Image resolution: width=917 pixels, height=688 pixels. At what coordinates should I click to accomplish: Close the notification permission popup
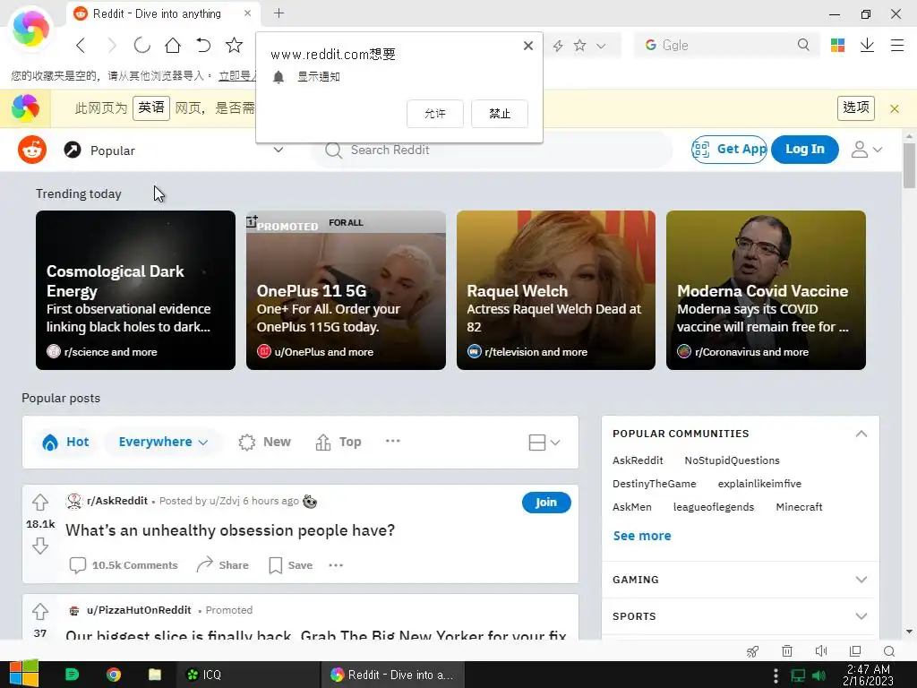point(528,46)
